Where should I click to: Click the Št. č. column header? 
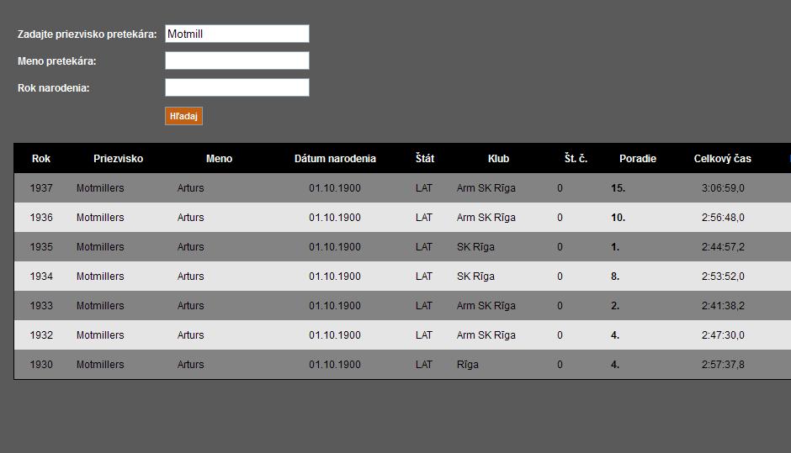pyautogui.click(x=576, y=159)
